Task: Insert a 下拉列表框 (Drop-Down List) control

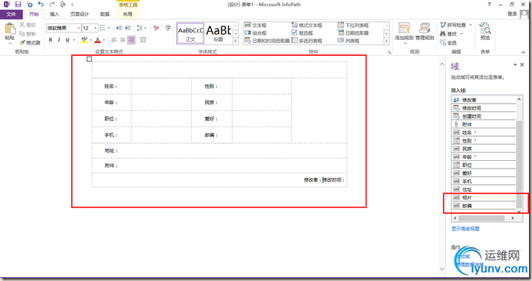Action: pyautogui.click(x=353, y=26)
